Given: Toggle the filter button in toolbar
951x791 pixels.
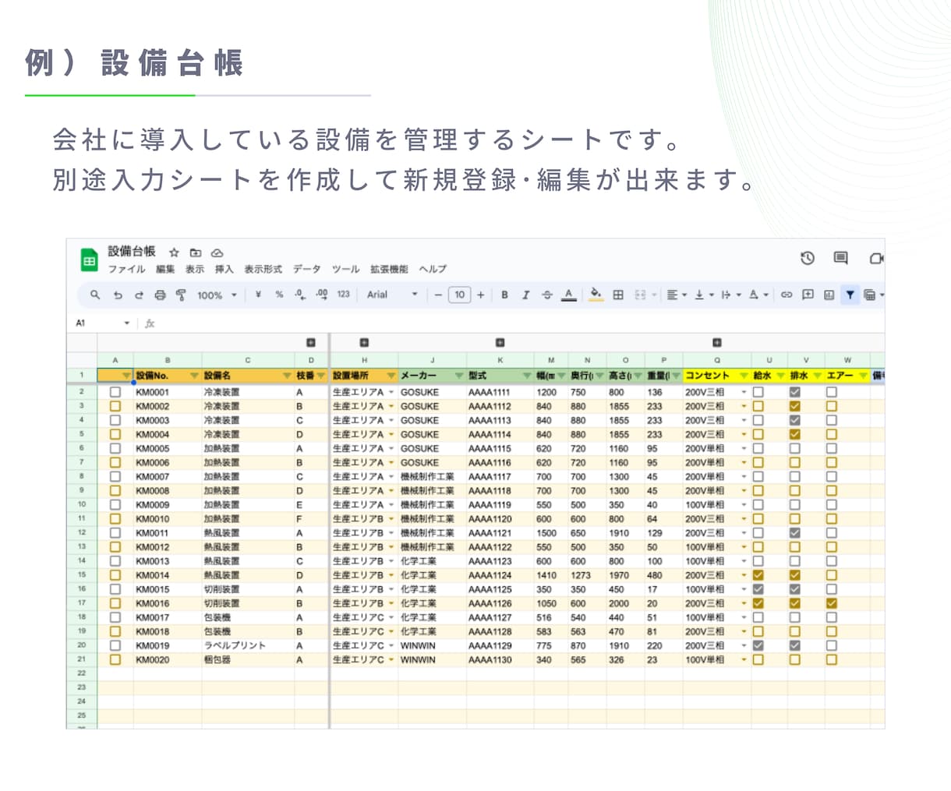Looking at the screenshot, I should coord(850,295).
